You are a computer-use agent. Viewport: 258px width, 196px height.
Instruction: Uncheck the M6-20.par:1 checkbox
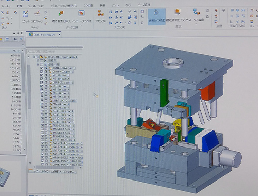(x=42, y=104)
